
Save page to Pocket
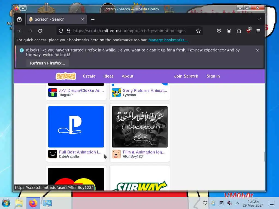click(219, 31)
